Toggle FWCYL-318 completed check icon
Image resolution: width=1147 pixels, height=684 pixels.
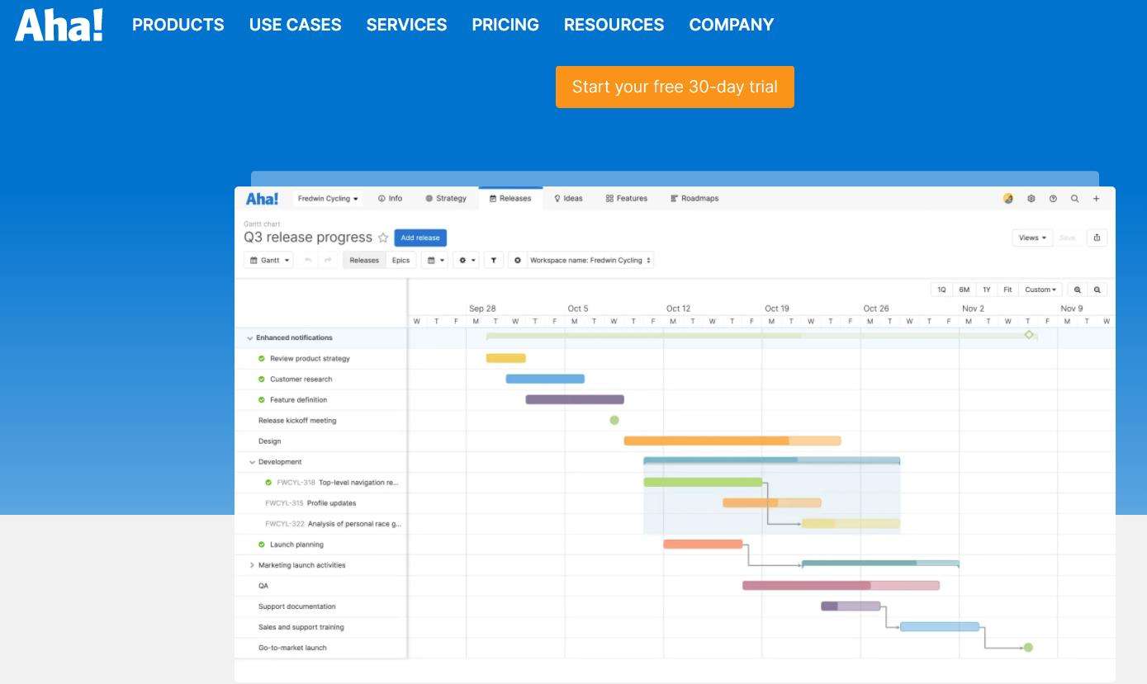pyautogui.click(x=268, y=483)
